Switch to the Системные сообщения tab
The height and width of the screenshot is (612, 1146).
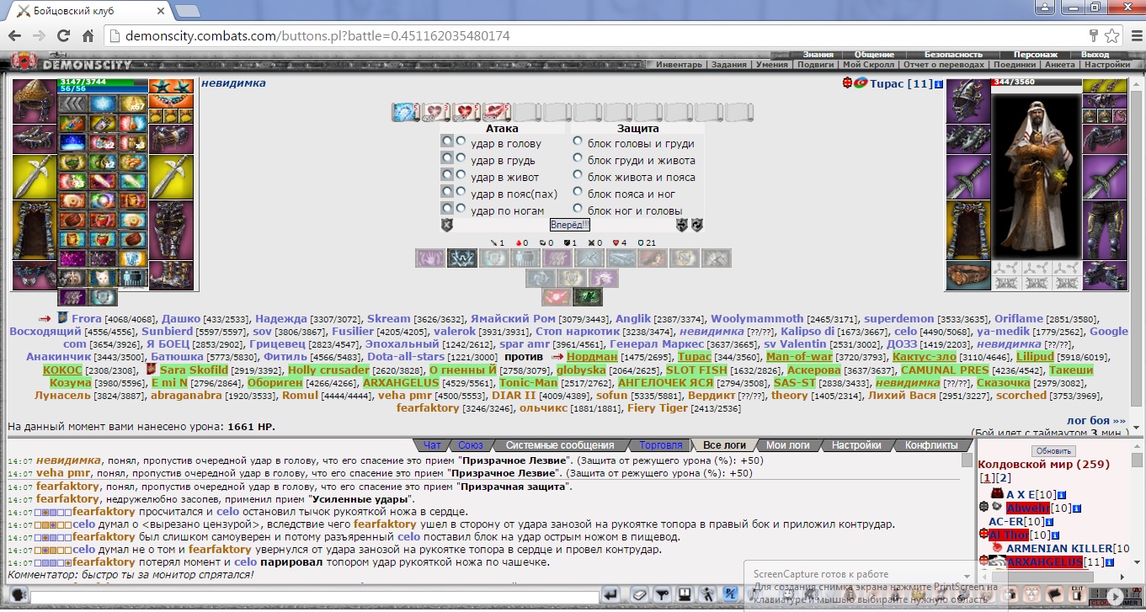click(x=560, y=445)
